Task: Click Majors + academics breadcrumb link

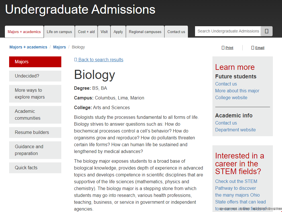Action: tap(28, 47)
